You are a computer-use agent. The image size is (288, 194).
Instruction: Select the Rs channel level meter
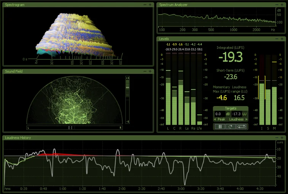(x=193, y=89)
